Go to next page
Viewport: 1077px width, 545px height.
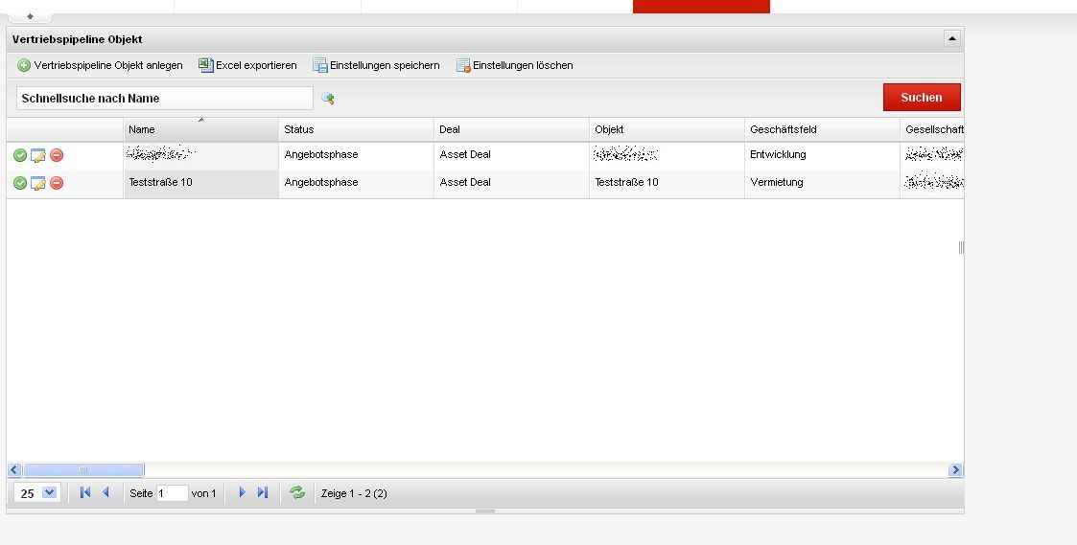tap(242, 492)
